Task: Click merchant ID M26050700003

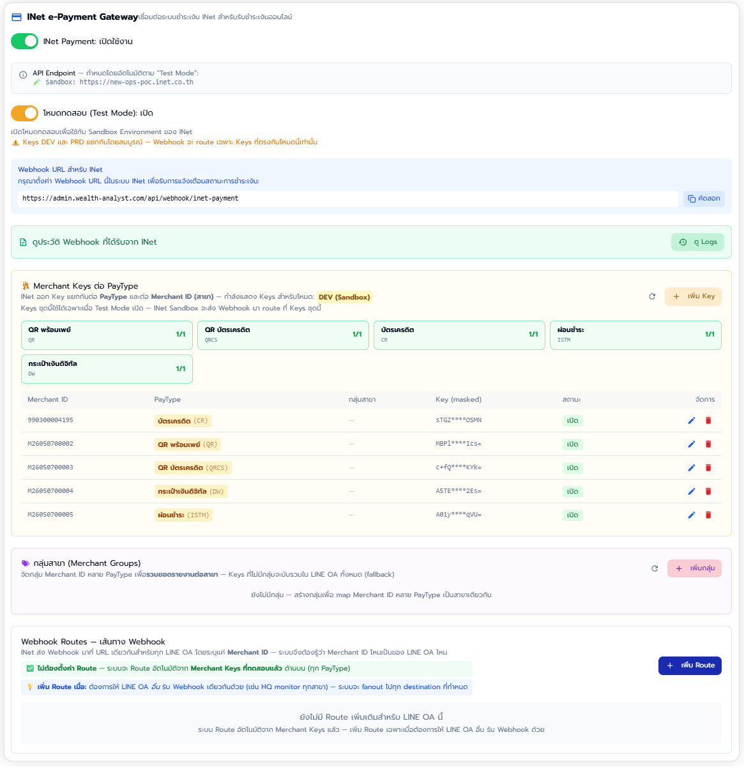Action: (x=50, y=467)
